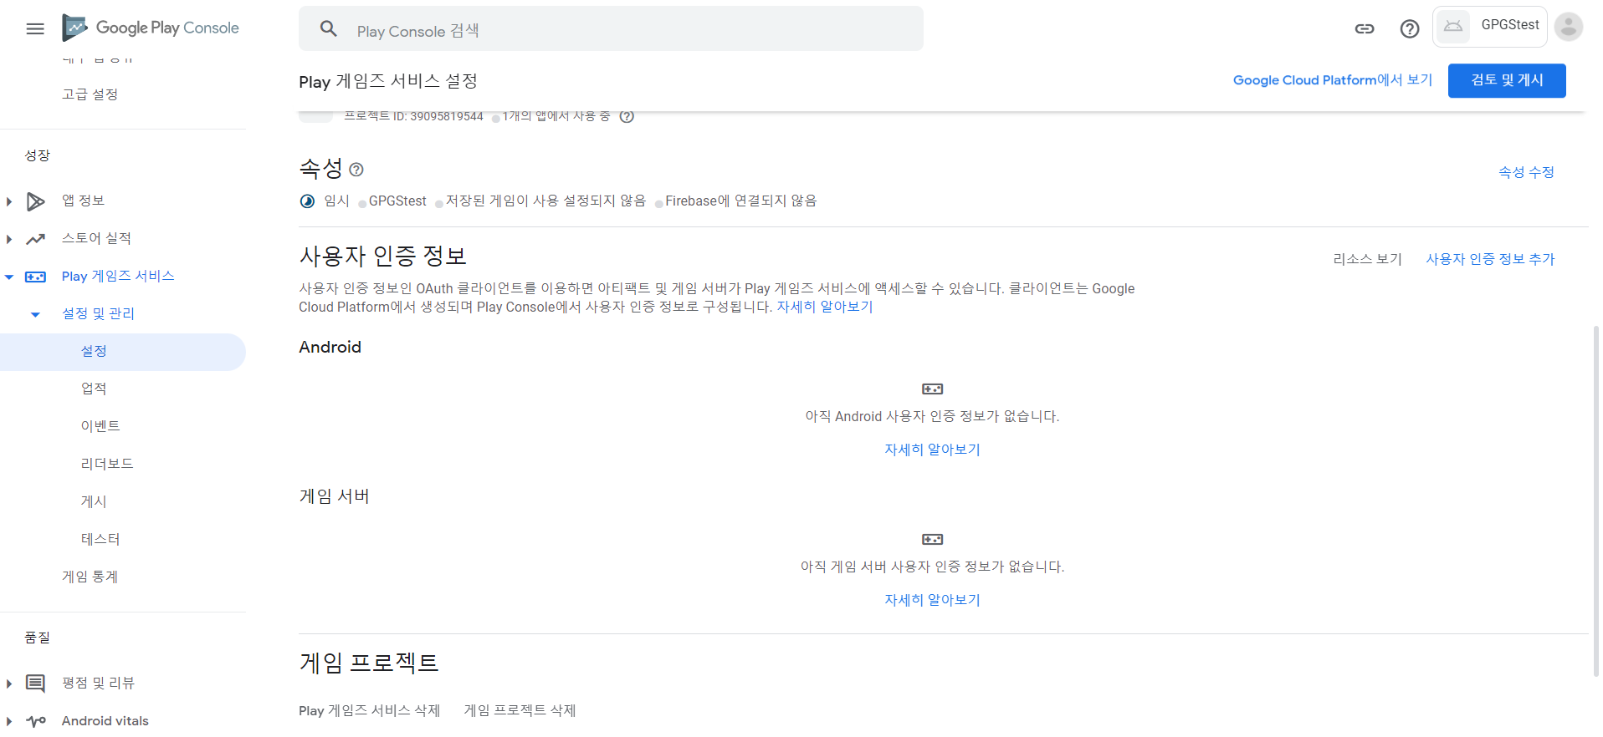Expand the 평점 및 리뷰 section
The width and height of the screenshot is (1603, 737).
9,684
